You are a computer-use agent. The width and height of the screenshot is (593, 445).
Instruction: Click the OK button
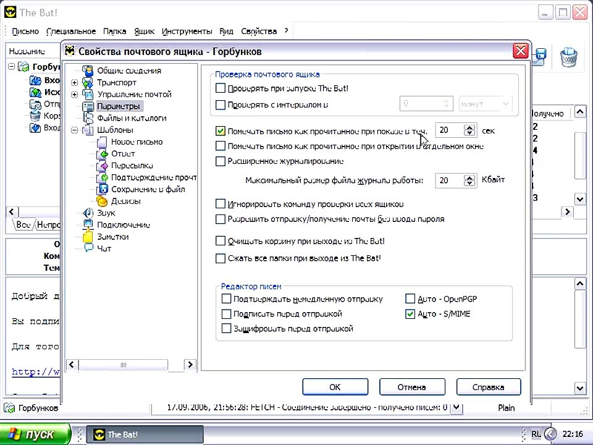coord(335,387)
